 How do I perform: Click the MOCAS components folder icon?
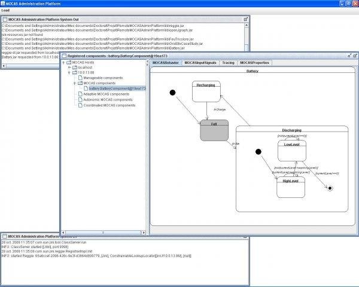click(x=80, y=83)
